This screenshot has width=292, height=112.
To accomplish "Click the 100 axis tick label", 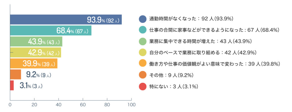I will coord(131,105).
